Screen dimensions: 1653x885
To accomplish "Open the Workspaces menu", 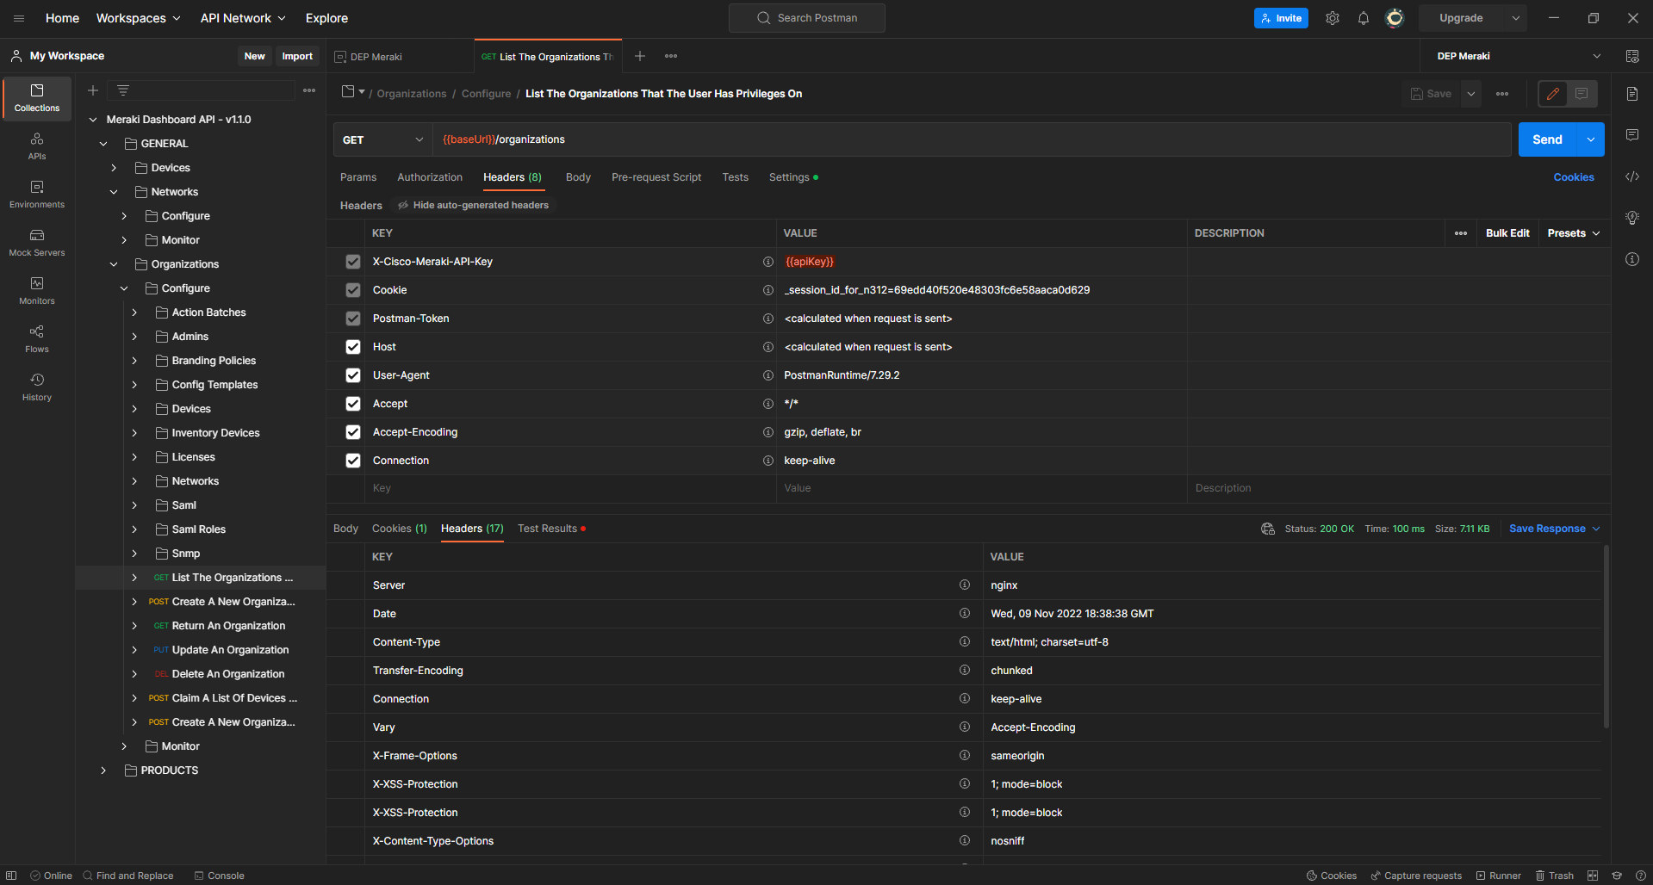I will click(138, 18).
